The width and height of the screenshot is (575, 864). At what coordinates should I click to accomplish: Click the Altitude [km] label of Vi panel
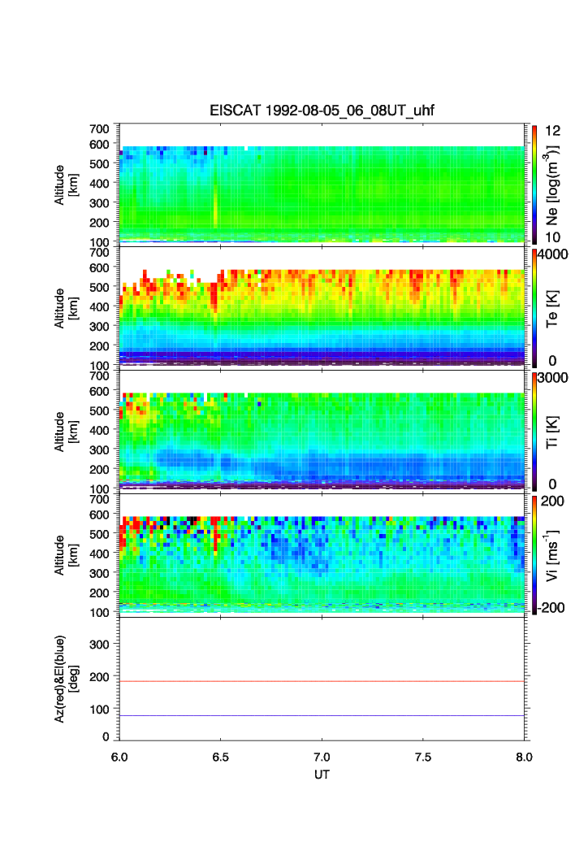coord(66,555)
